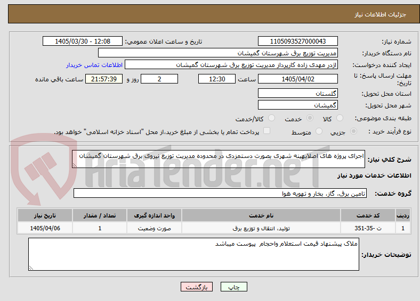Click اطلاعات خدمات مورد نیاز section heading
420x301 pixels.
pos(374,175)
